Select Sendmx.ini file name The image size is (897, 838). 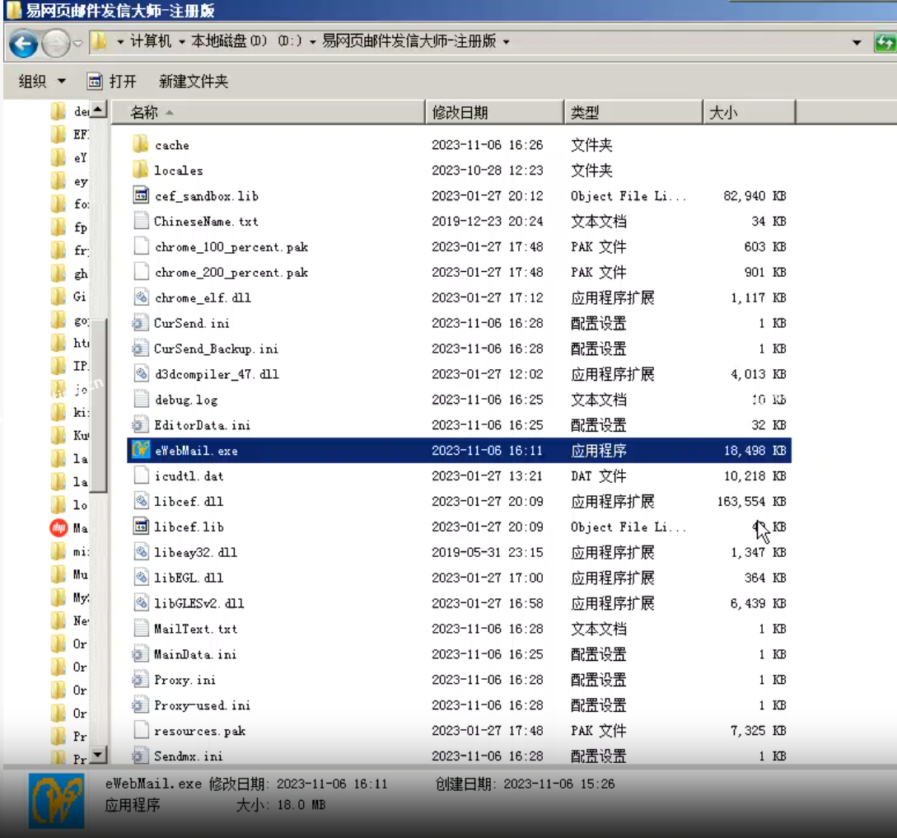pos(188,756)
